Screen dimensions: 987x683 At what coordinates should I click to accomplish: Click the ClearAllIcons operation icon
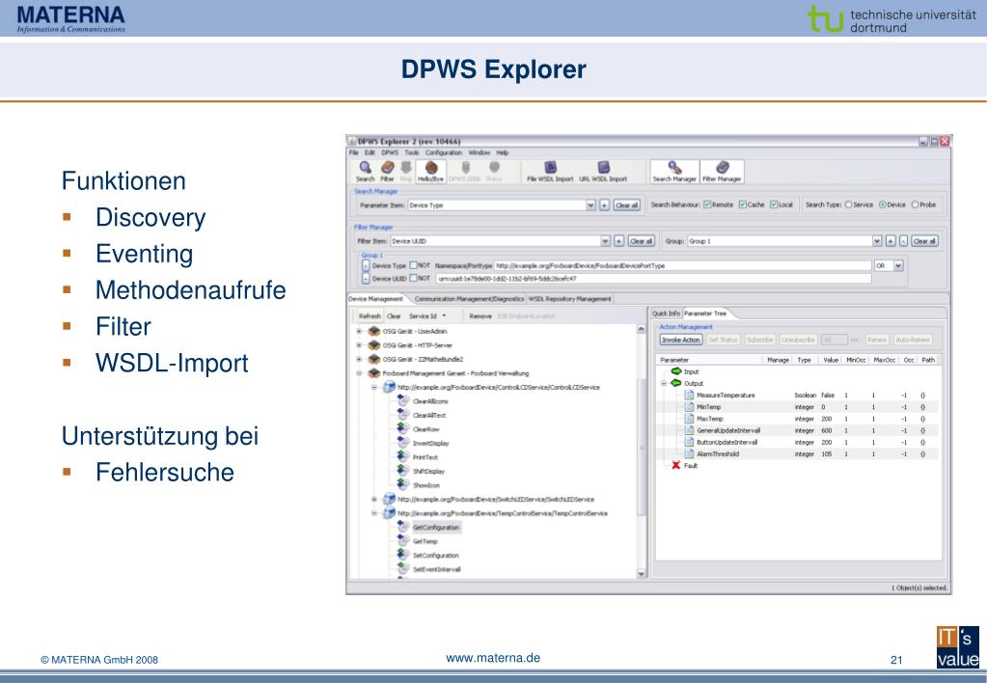pyautogui.click(x=403, y=400)
